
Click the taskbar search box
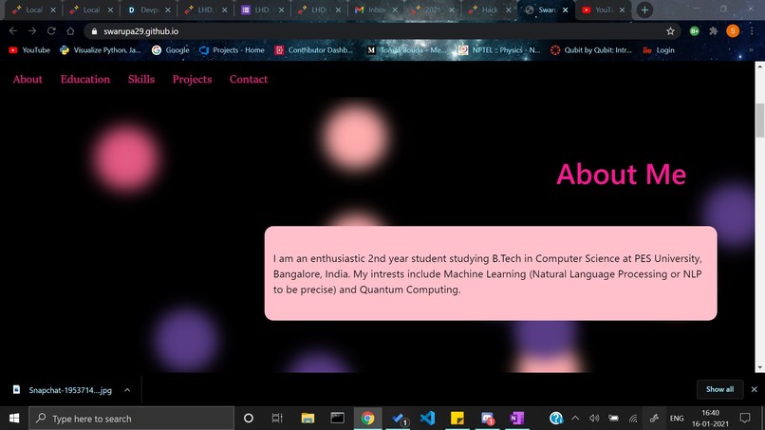pos(131,419)
